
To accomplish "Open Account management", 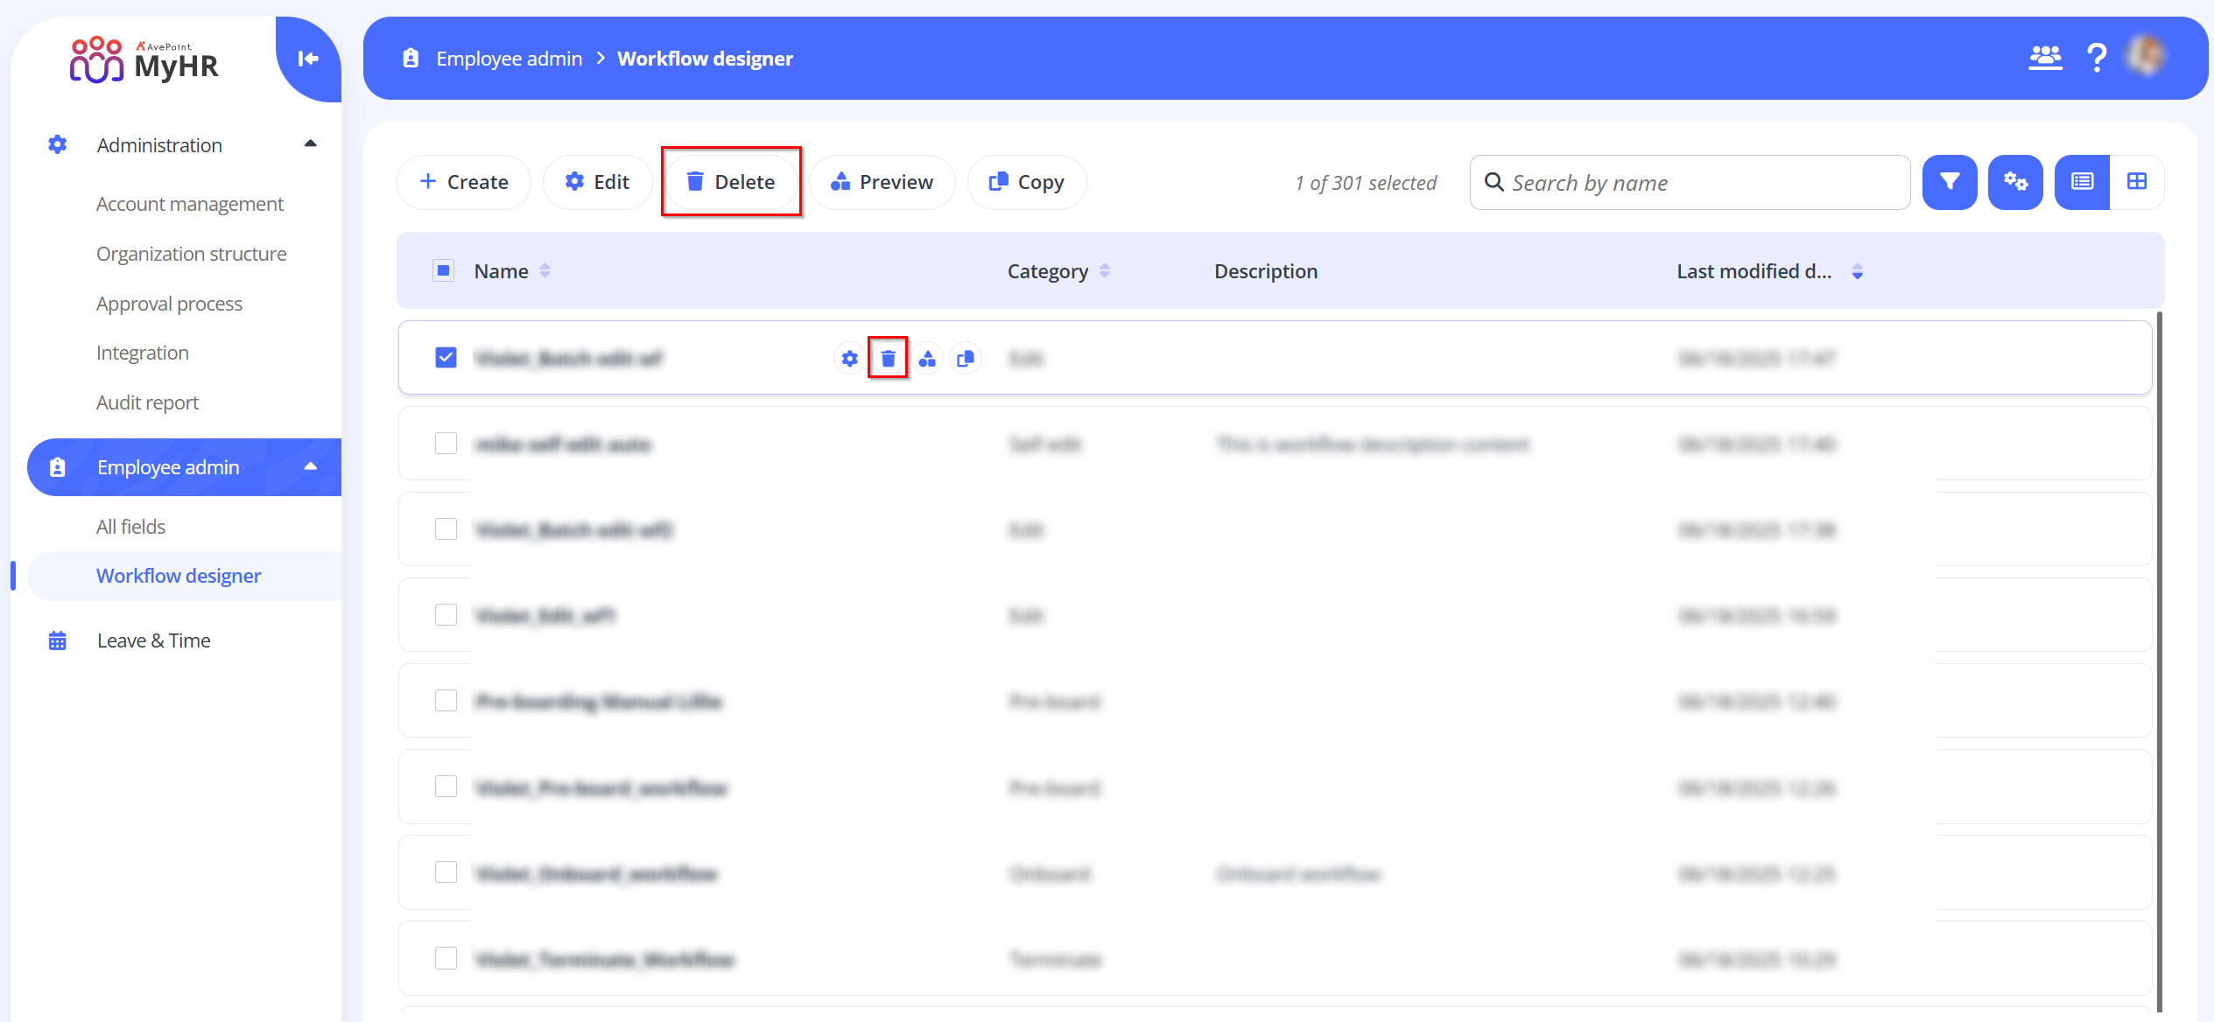I will point(190,204).
